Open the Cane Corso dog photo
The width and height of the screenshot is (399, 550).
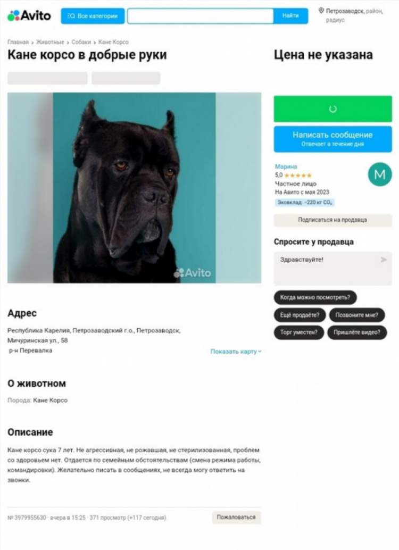[135, 188]
